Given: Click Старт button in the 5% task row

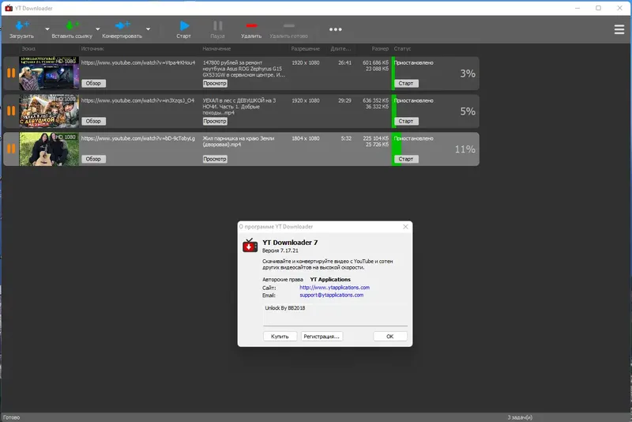Looking at the screenshot, I should (x=406, y=122).
